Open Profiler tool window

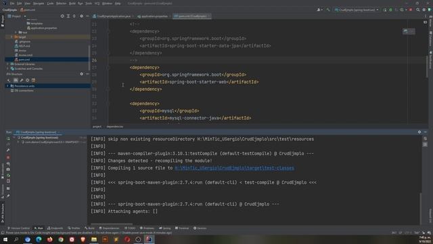point(74,228)
